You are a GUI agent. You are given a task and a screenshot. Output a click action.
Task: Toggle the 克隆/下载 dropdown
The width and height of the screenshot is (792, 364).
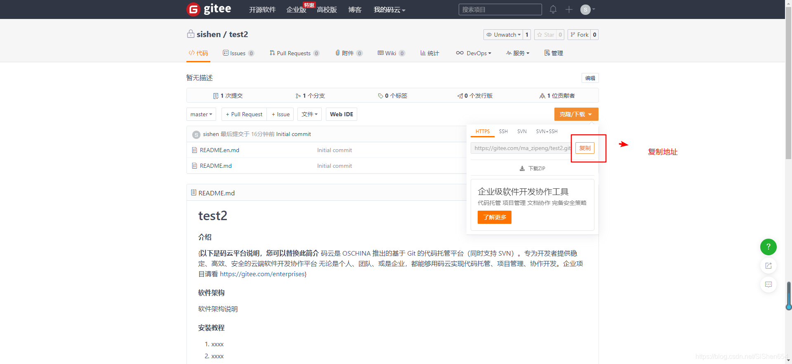576,114
